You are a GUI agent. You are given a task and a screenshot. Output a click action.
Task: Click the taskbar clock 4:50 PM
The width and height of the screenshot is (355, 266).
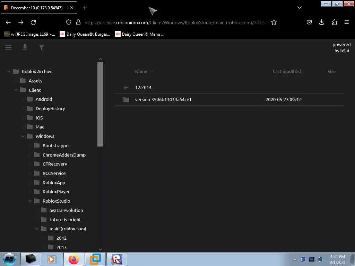point(337,259)
